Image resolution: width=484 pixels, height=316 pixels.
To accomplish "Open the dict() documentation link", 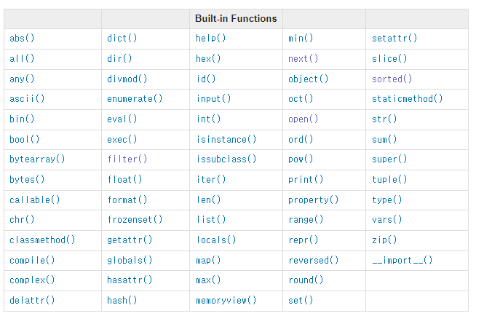I will tap(122, 39).
